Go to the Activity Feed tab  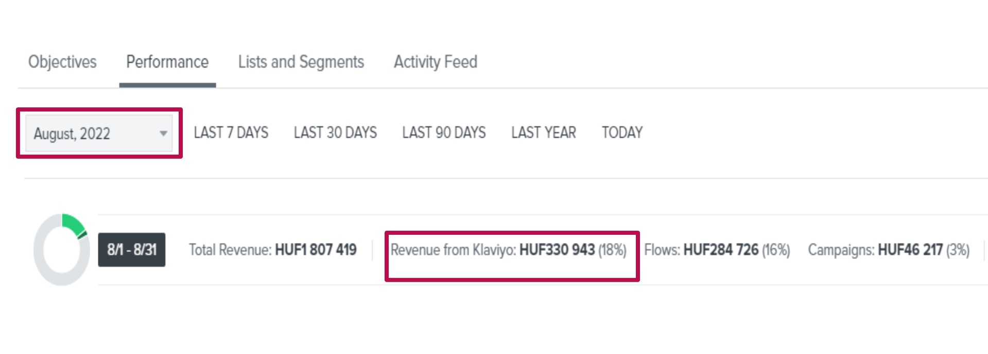[436, 62]
